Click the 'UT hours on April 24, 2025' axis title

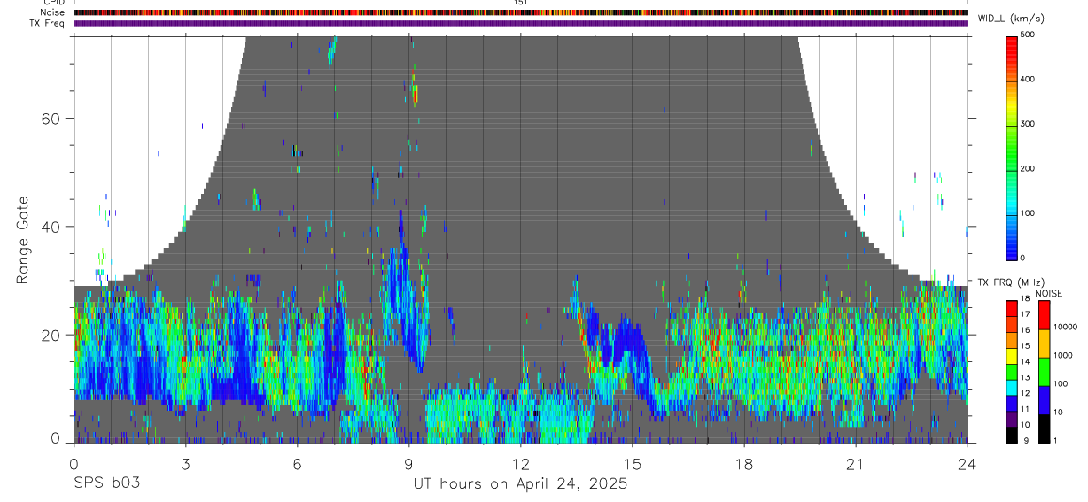pyautogui.click(x=520, y=483)
